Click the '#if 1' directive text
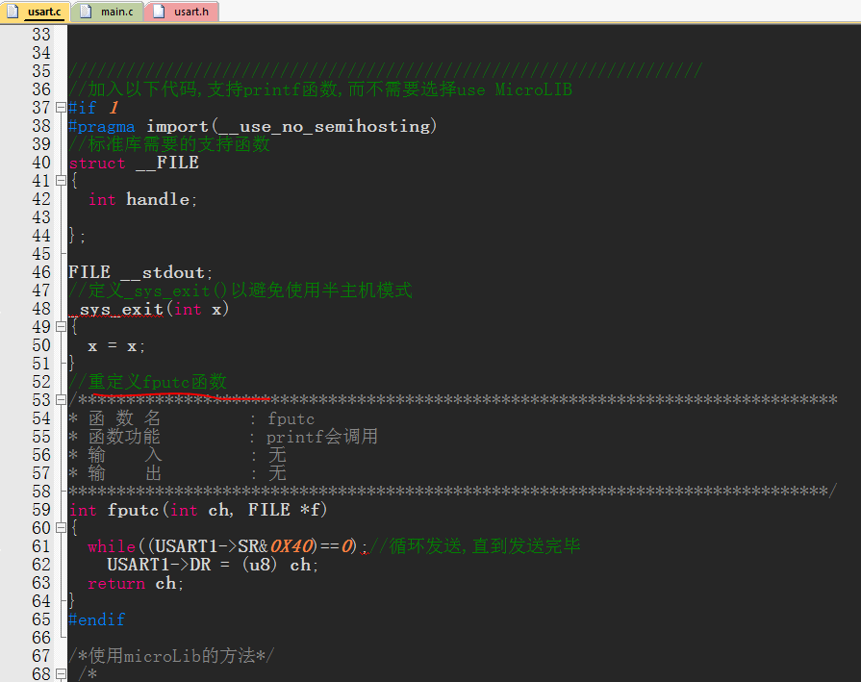 93,108
